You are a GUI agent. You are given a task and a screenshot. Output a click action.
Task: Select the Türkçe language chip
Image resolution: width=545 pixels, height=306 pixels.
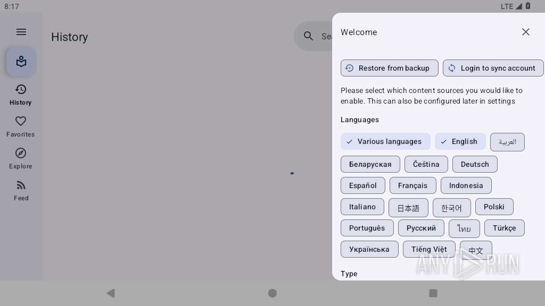pyautogui.click(x=505, y=228)
